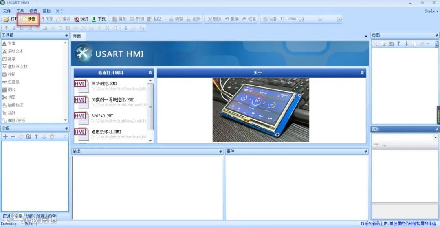Expand the 页面 toolbar overflow options
440x227 pixels.
(437, 44)
